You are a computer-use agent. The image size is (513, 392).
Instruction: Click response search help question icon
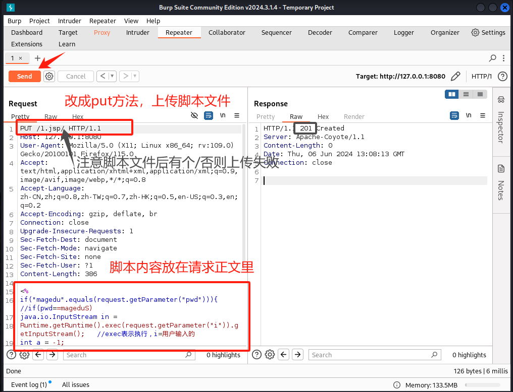(x=256, y=355)
